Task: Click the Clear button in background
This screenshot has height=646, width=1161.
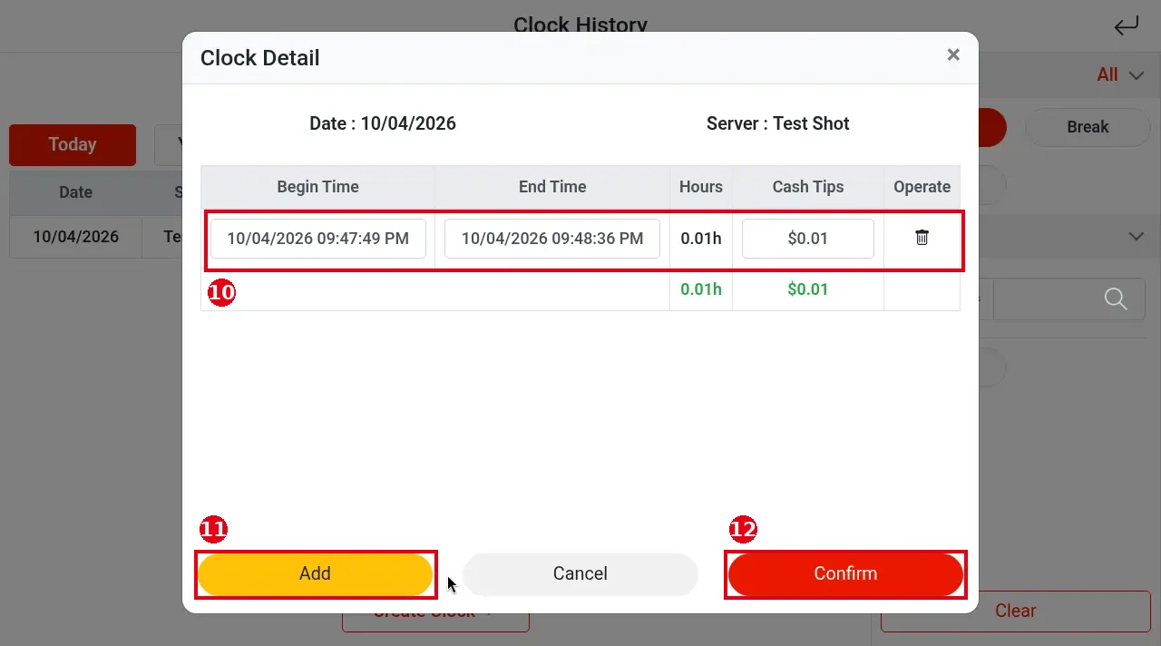Action: pos(1015,611)
